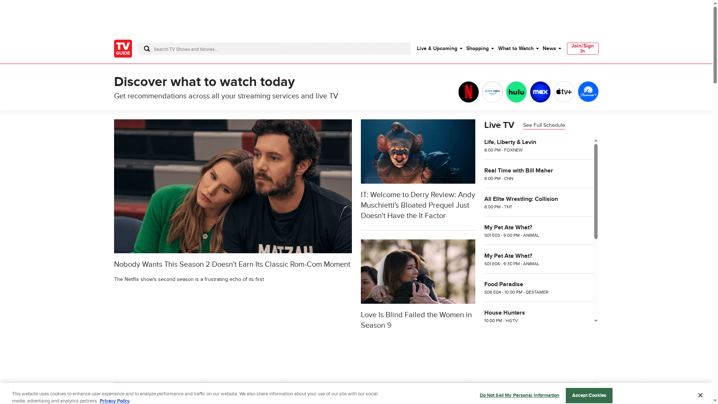
Task: Click Live TV list scroll-up arrow
Action: tap(596, 141)
